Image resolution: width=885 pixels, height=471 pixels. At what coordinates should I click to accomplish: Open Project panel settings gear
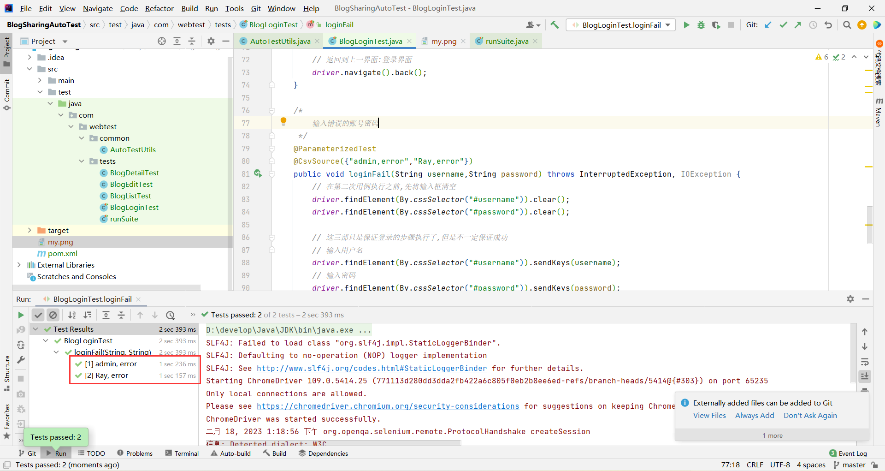(211, 41)
